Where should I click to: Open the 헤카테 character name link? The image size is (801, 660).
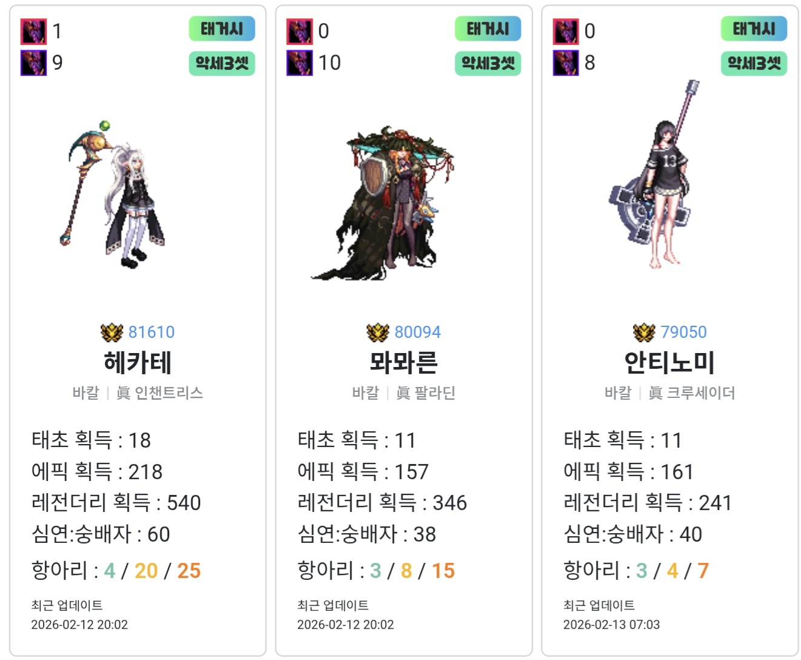click(138, 363)
